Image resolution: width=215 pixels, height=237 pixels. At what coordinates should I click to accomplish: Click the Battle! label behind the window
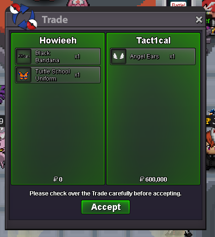(x=178, y=5)
